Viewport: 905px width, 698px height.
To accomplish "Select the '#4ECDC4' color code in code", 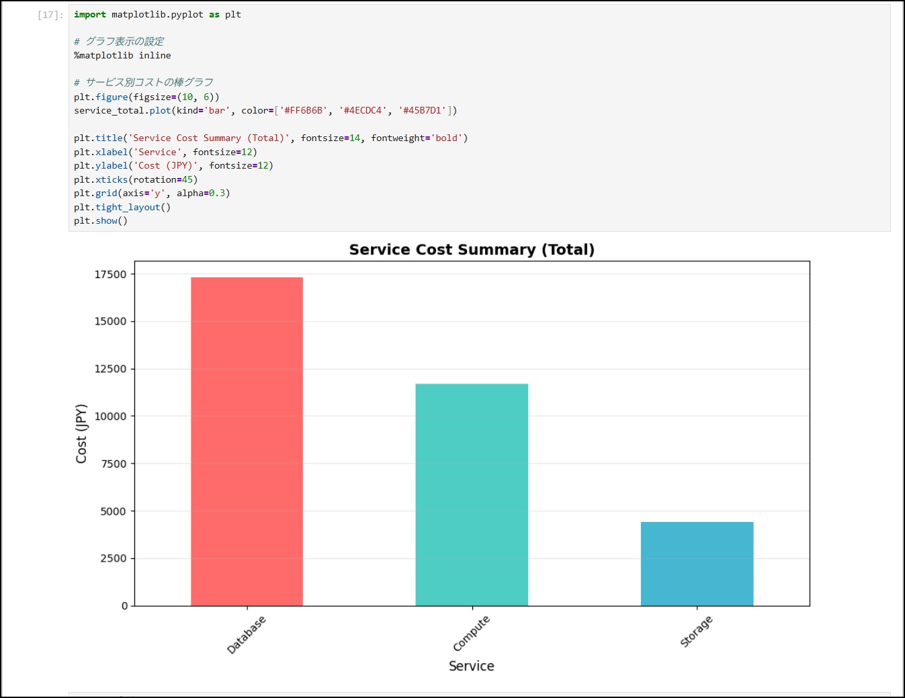I will (363, 111).
